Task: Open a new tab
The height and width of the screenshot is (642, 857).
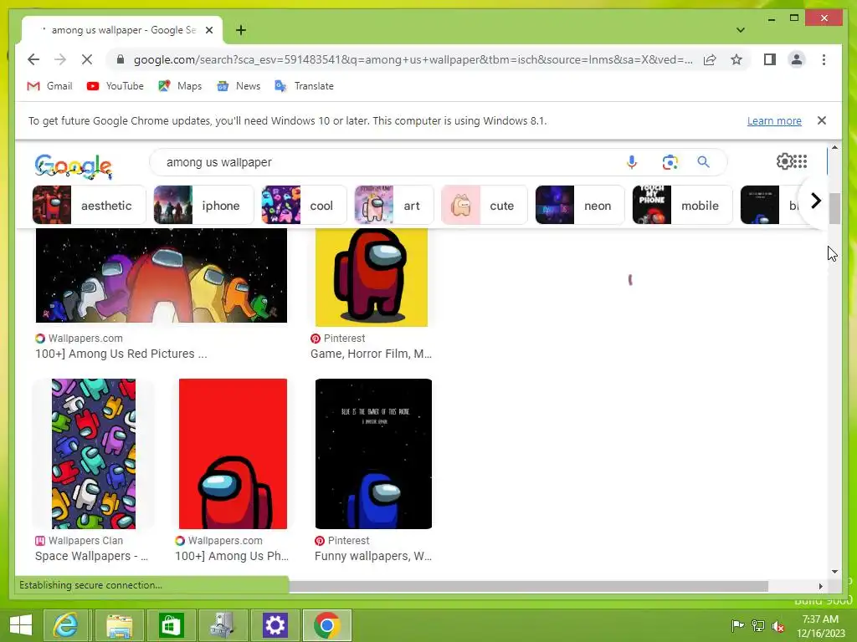Action: coord(241,30)
